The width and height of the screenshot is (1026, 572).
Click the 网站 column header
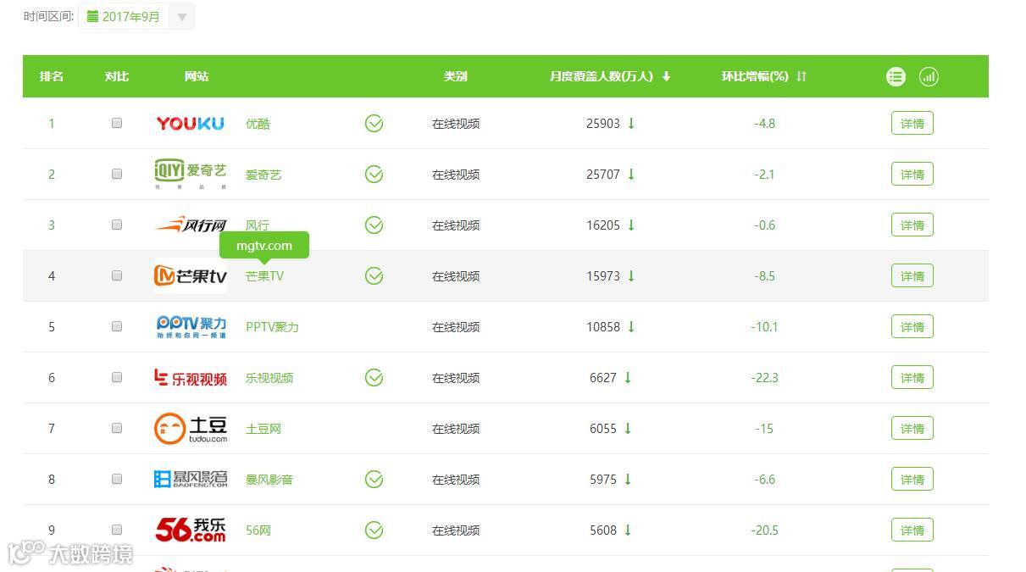coord(197,76)
